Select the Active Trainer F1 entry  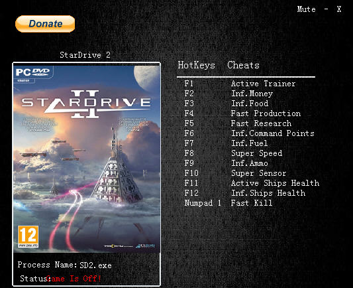[263, 84]
